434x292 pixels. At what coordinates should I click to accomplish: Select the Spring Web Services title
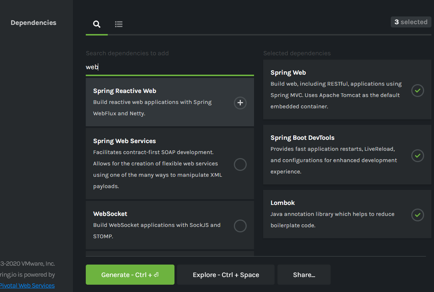click(124, 141)
